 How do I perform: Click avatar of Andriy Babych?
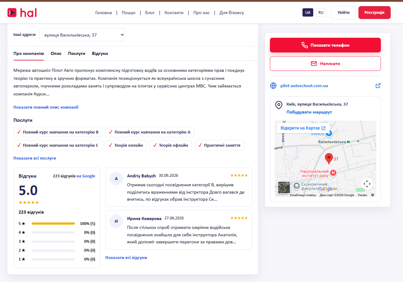[x=116, y=179]
